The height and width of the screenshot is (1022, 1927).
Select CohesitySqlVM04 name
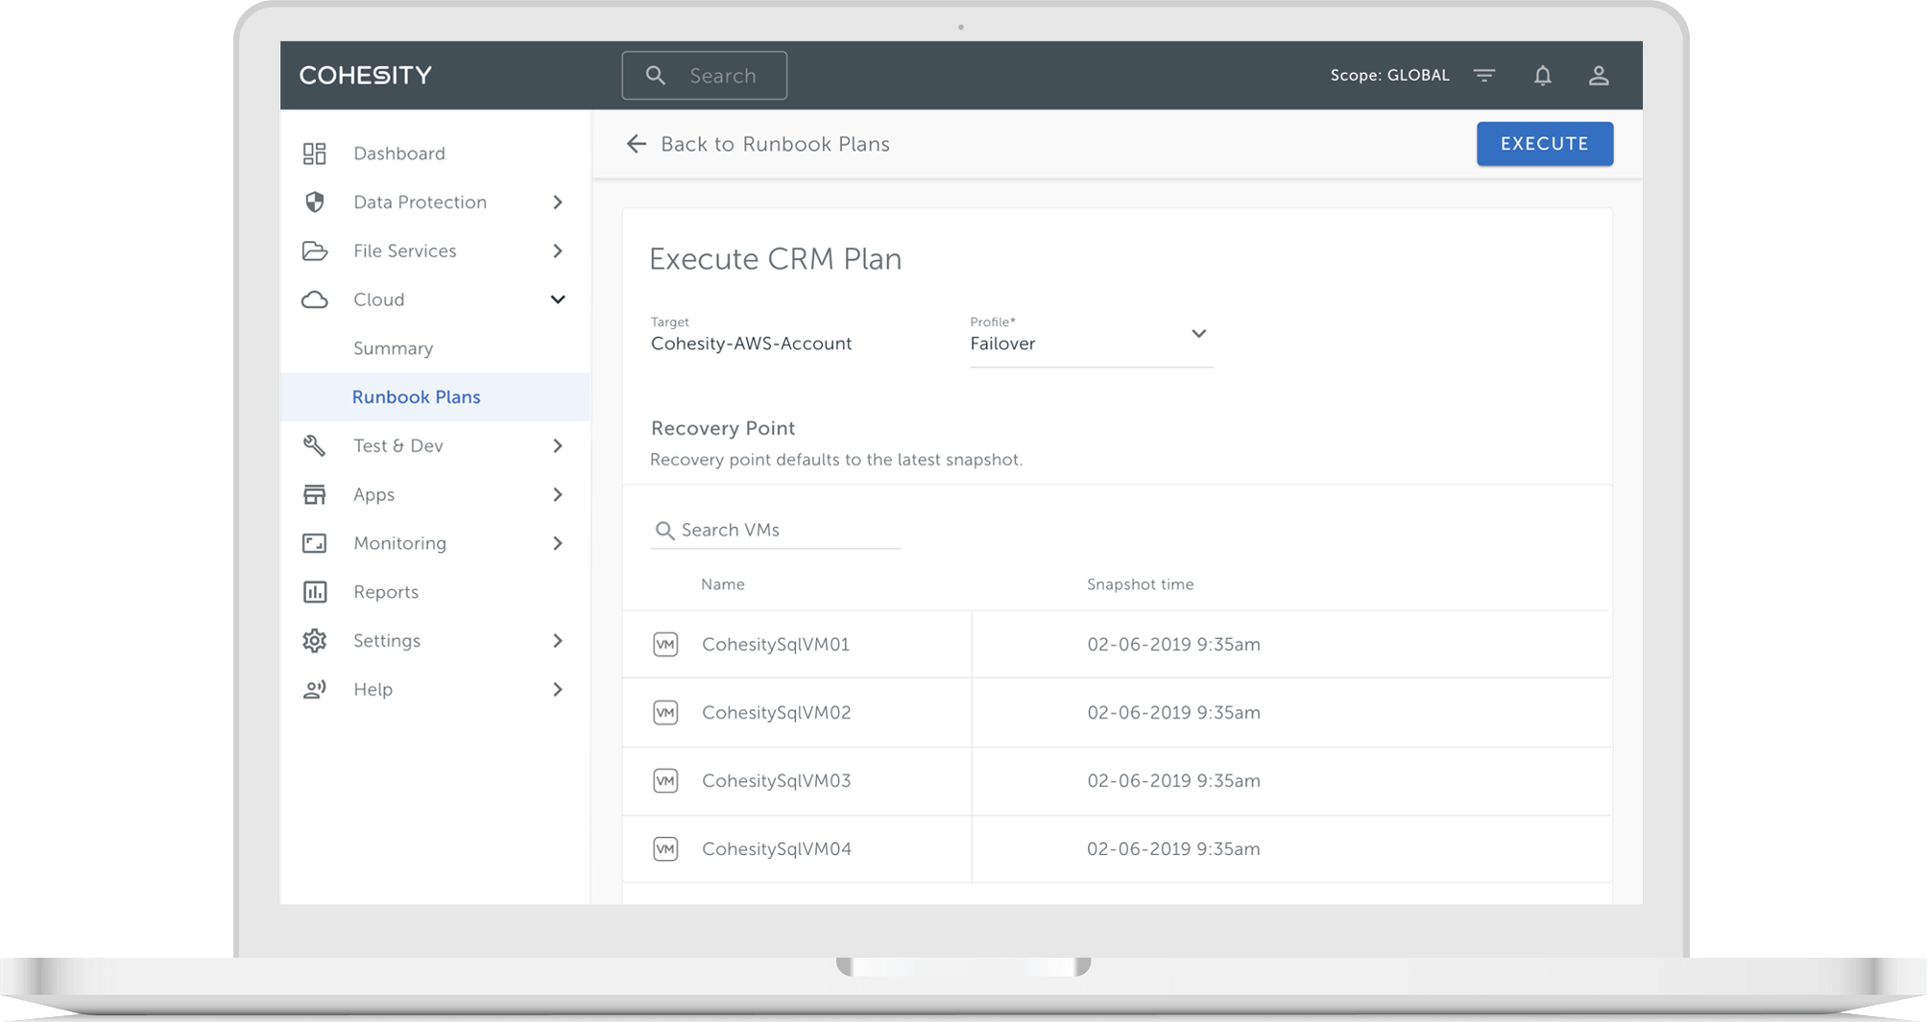pos(776,848)
